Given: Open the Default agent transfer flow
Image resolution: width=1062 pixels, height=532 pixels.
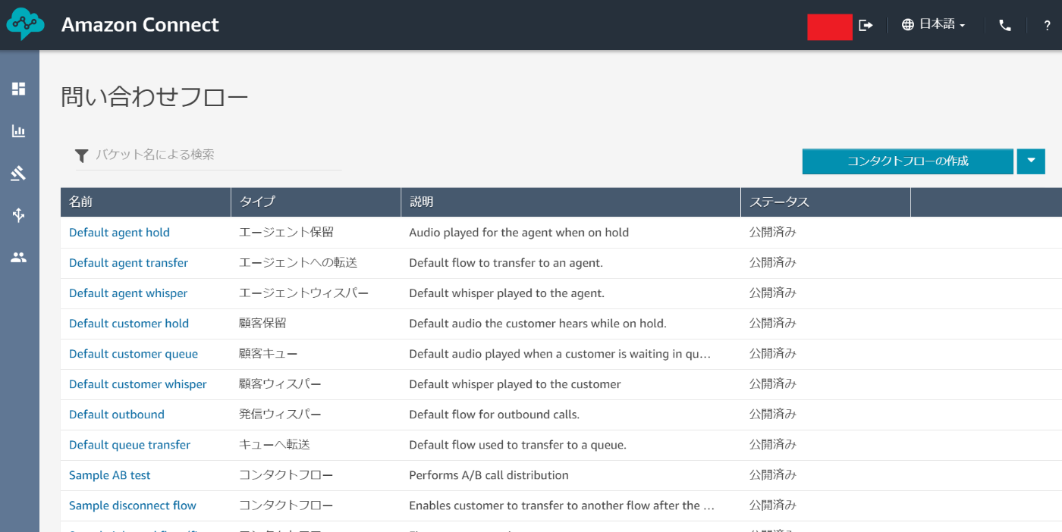Looking at the screenshot, I should [x=128, y=263].
